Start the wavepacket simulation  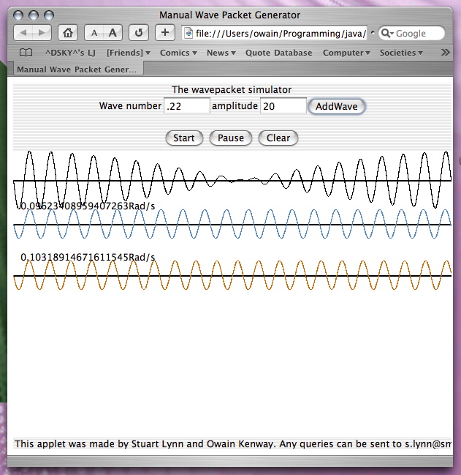click(x=184, y=138)
